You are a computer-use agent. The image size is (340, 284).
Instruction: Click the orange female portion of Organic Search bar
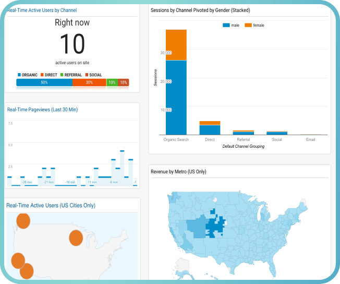coord(176,45)
